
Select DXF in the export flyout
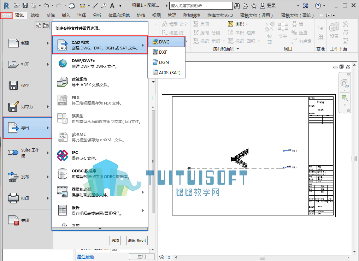pos(166,52)
